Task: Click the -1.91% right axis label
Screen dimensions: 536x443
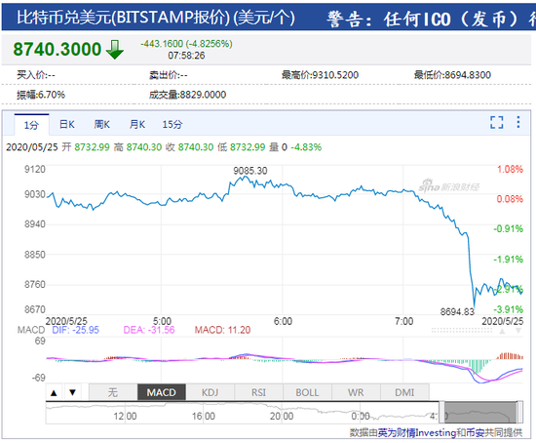Action: coord(508,260)
